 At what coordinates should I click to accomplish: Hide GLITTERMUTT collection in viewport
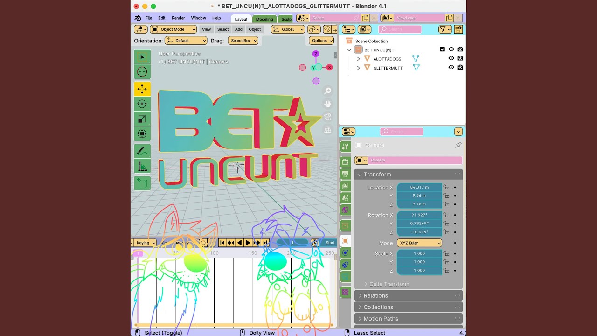tap(451, 67)
